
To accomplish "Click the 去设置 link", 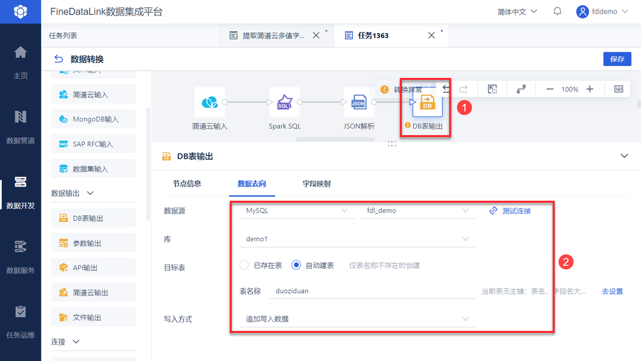I will [x=612, y=291].
